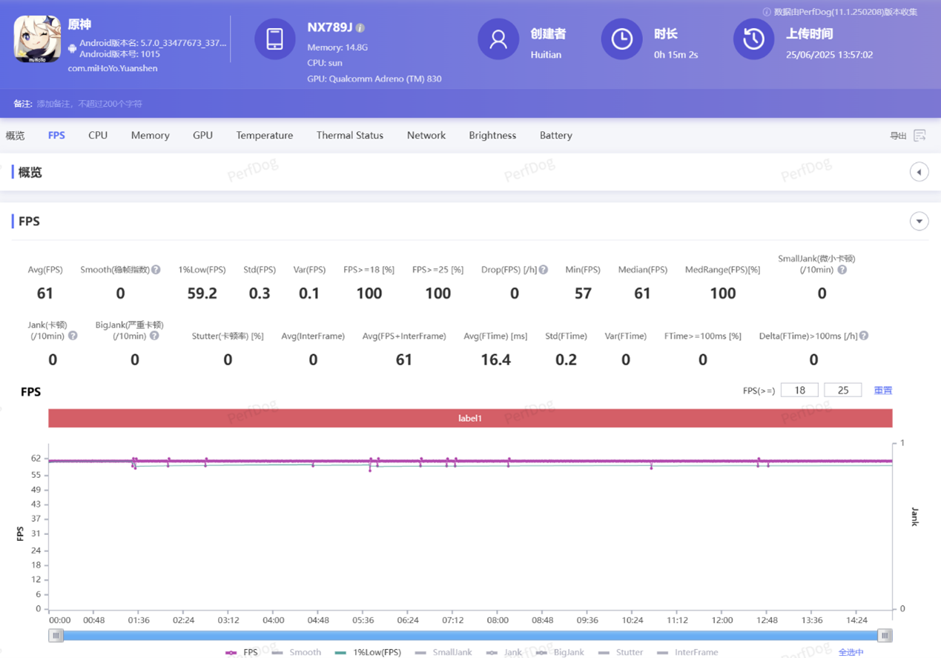Click the creator name Huitian

click(x=546, y=55)
